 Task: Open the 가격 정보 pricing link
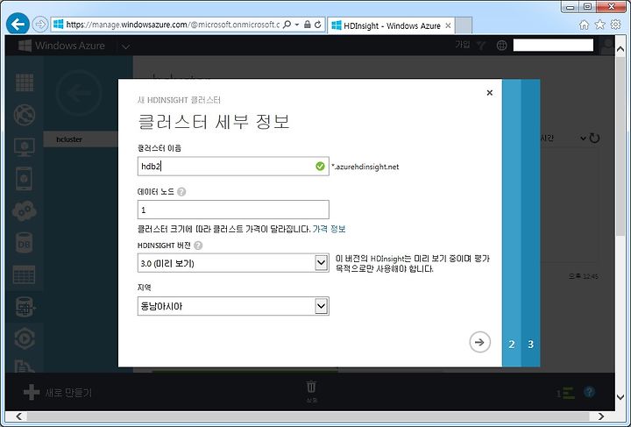click(x=329, y=229)
